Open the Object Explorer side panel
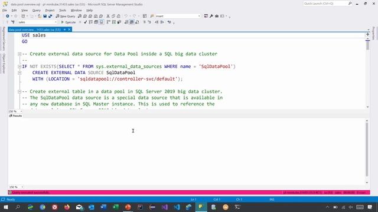This screenshot has height=212, width=378. click(4, 64)
